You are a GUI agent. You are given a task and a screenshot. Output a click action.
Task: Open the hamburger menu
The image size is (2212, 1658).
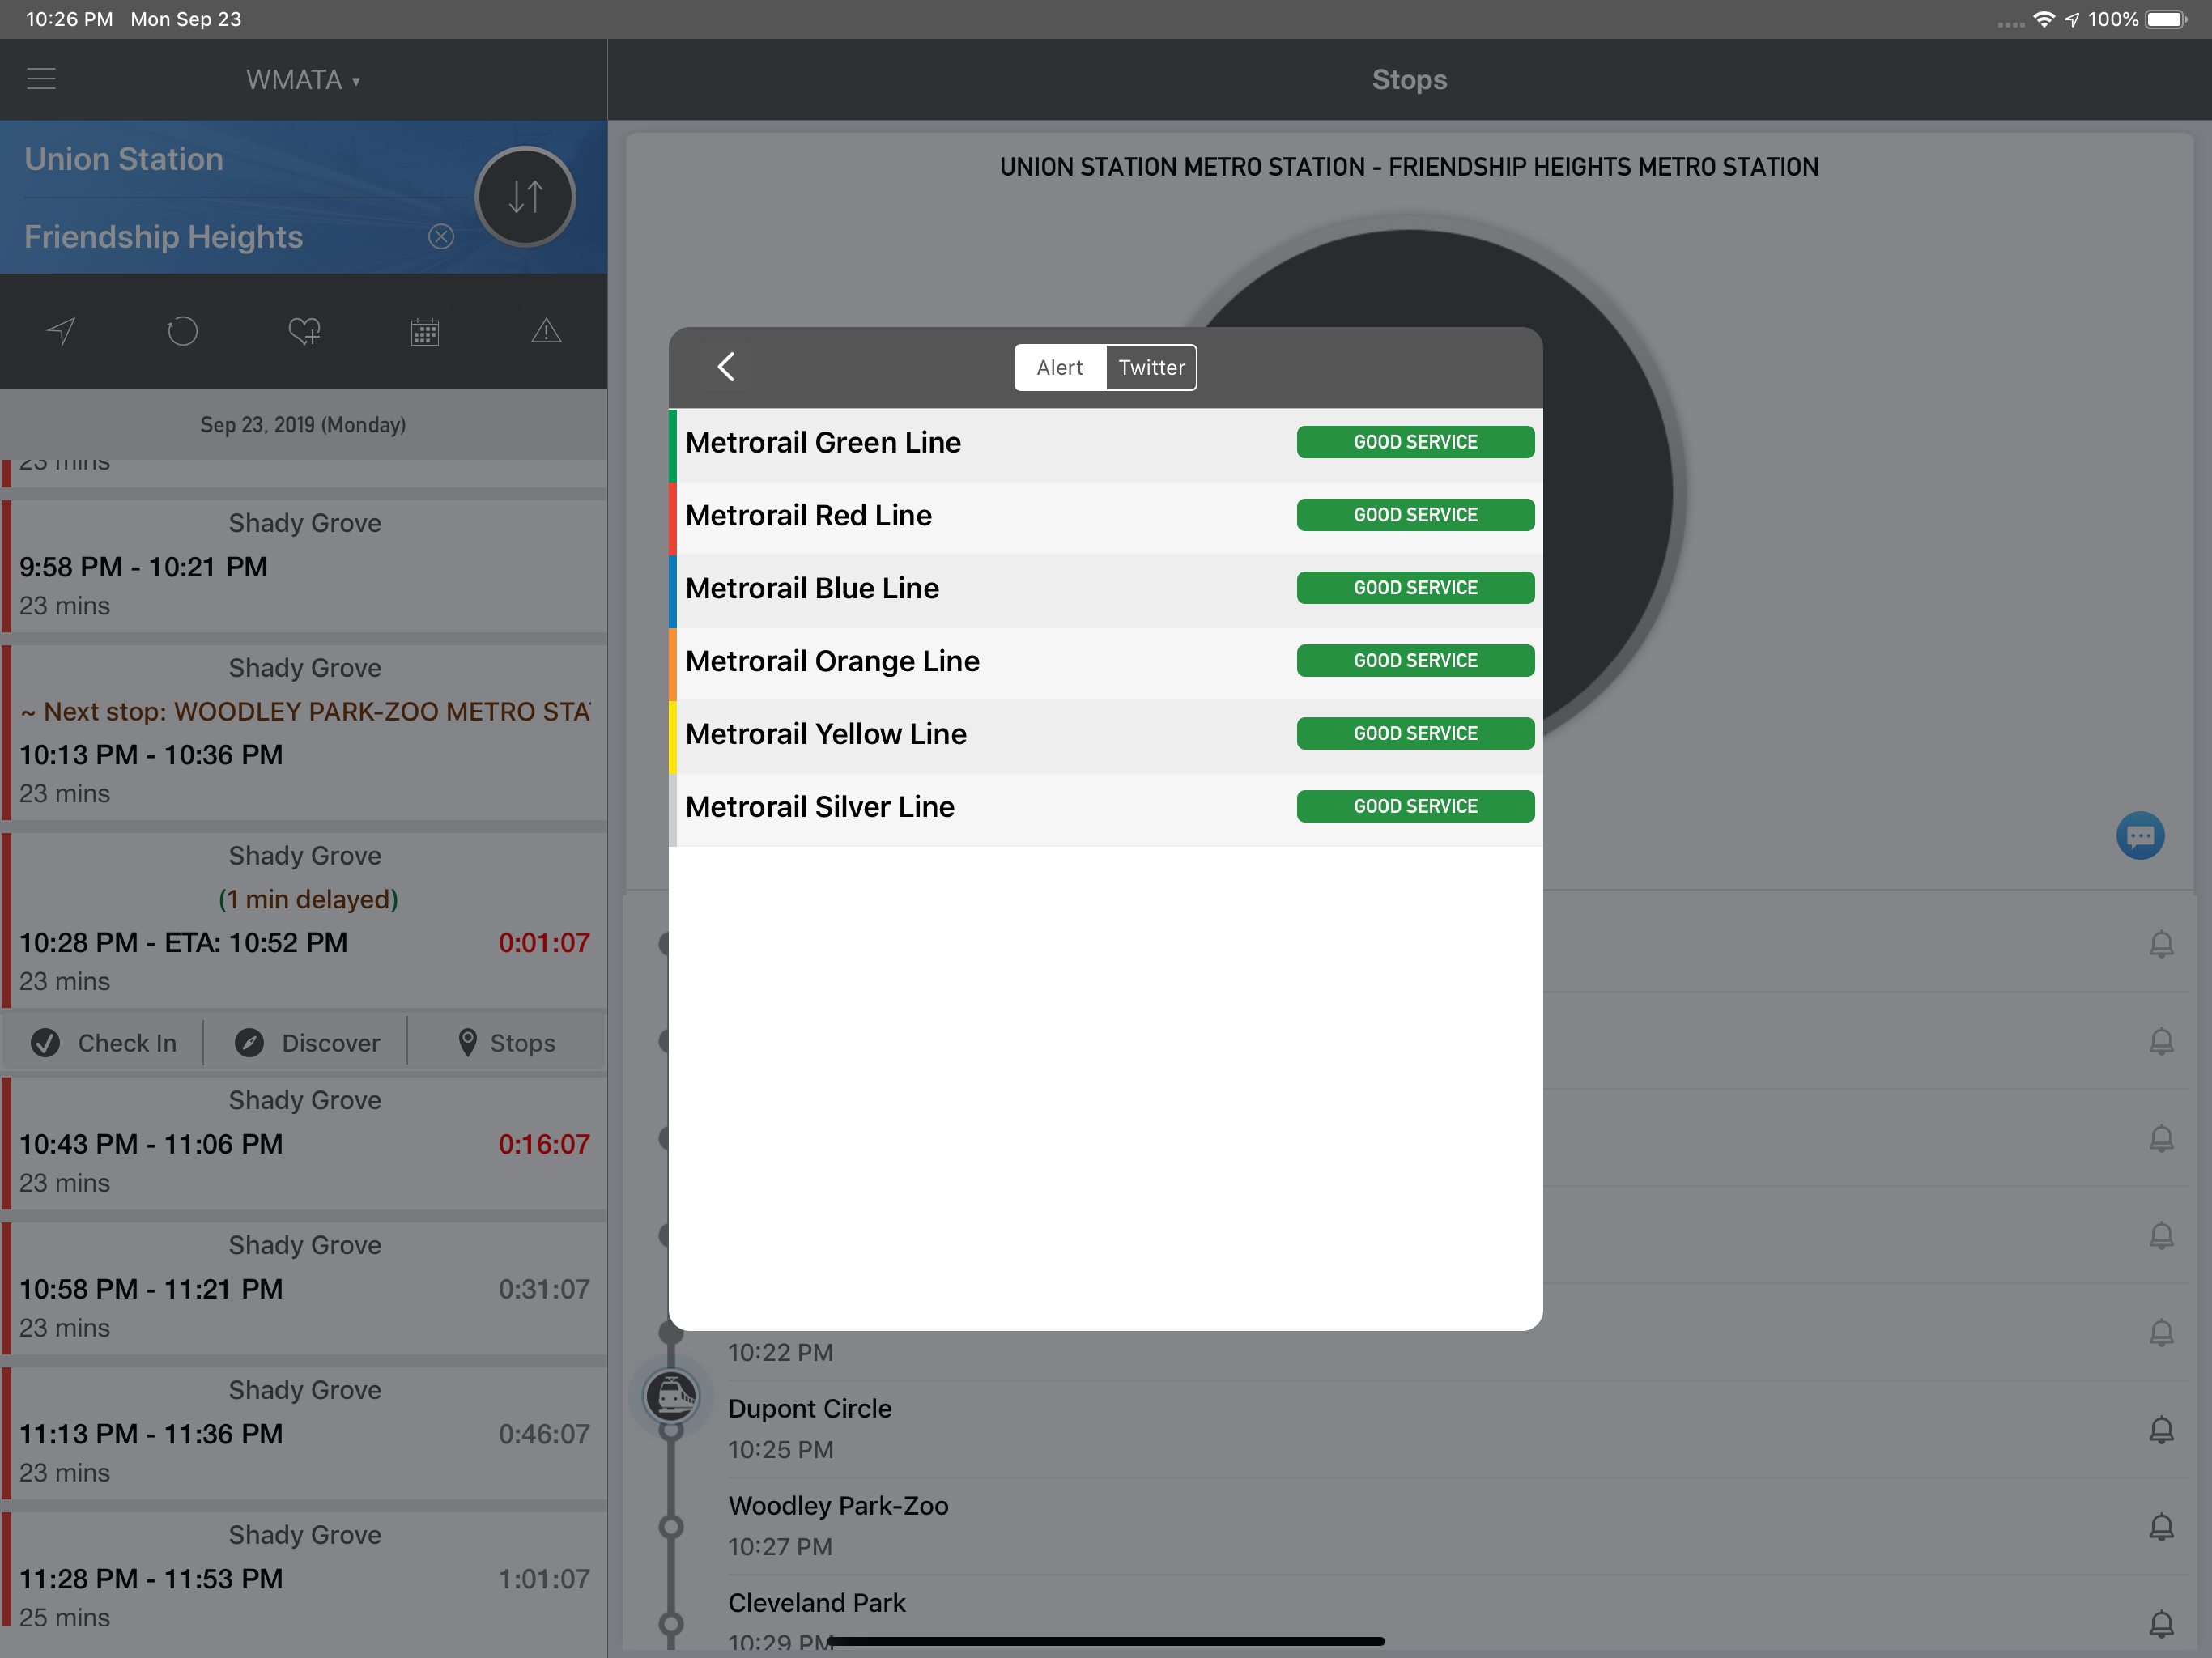point(41,79)
